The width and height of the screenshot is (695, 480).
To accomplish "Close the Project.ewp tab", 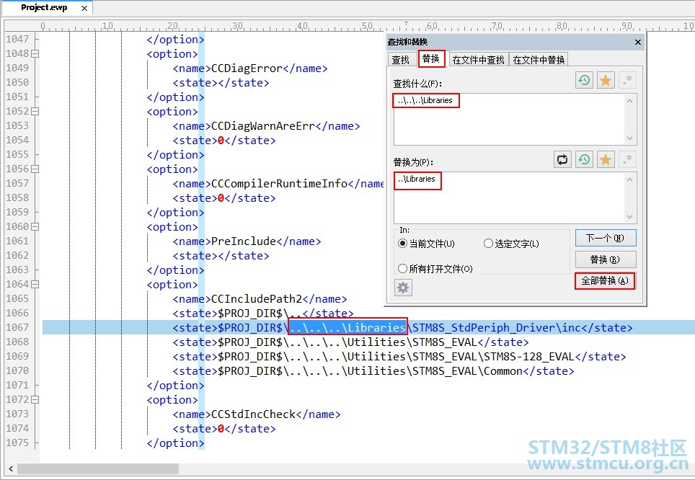I will pyautogui.click(x=84, y=8).
